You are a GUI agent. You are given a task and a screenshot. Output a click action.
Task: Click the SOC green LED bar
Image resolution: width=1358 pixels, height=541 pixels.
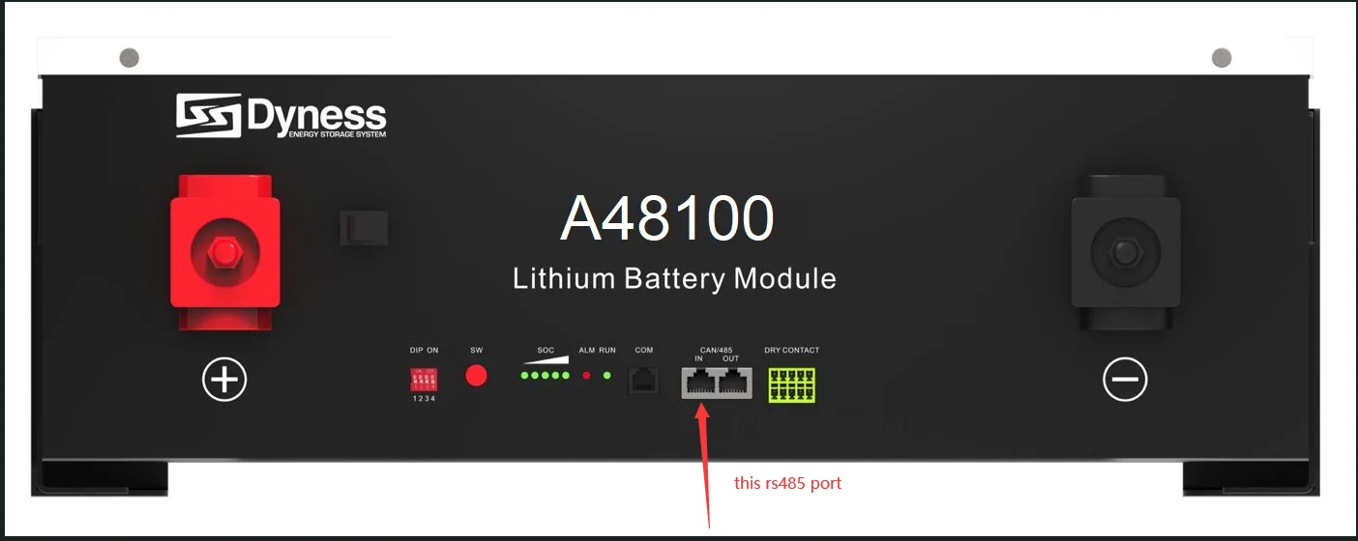[546, 375]
